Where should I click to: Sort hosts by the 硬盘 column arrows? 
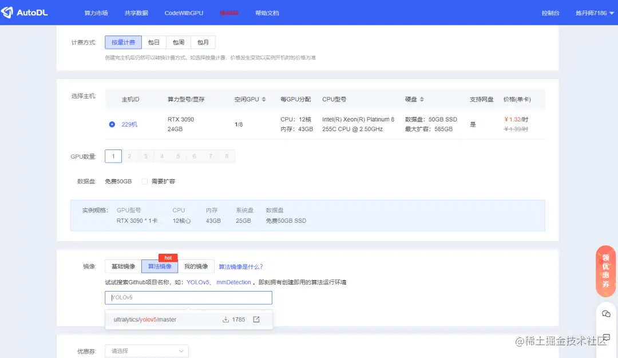pyautogui.click(x=423, y=99)
